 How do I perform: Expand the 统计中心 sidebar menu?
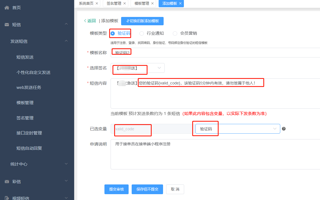[x=66, y=164]
